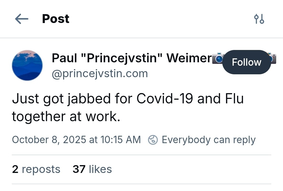View the 2 reposts list

point(36,169)
